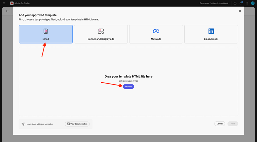The width and height of the screenshot is (257, 142).
Task: Click the Email device icon
Action: point(46,31)
